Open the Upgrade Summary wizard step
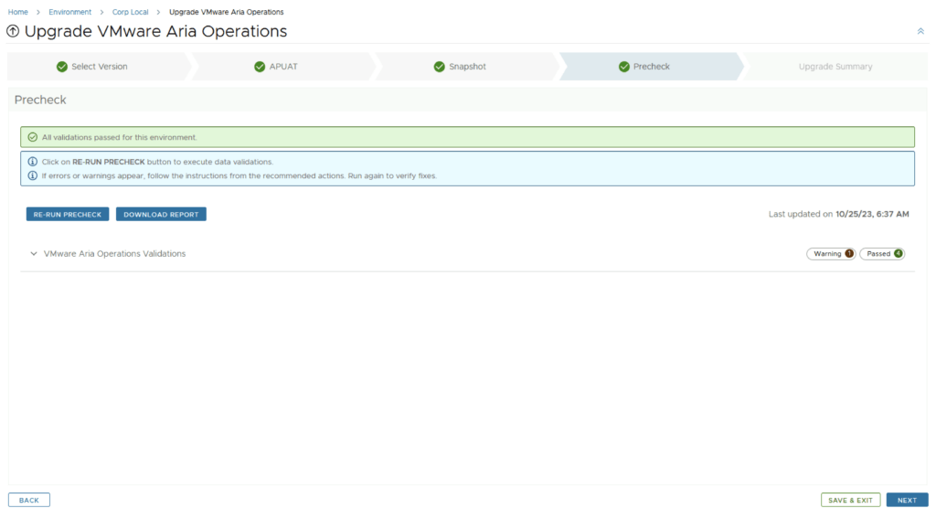 click(835, 66)
